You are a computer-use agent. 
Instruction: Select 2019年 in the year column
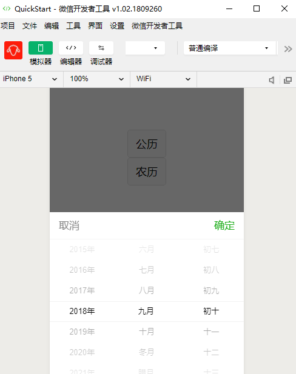(x=82, y=332)
